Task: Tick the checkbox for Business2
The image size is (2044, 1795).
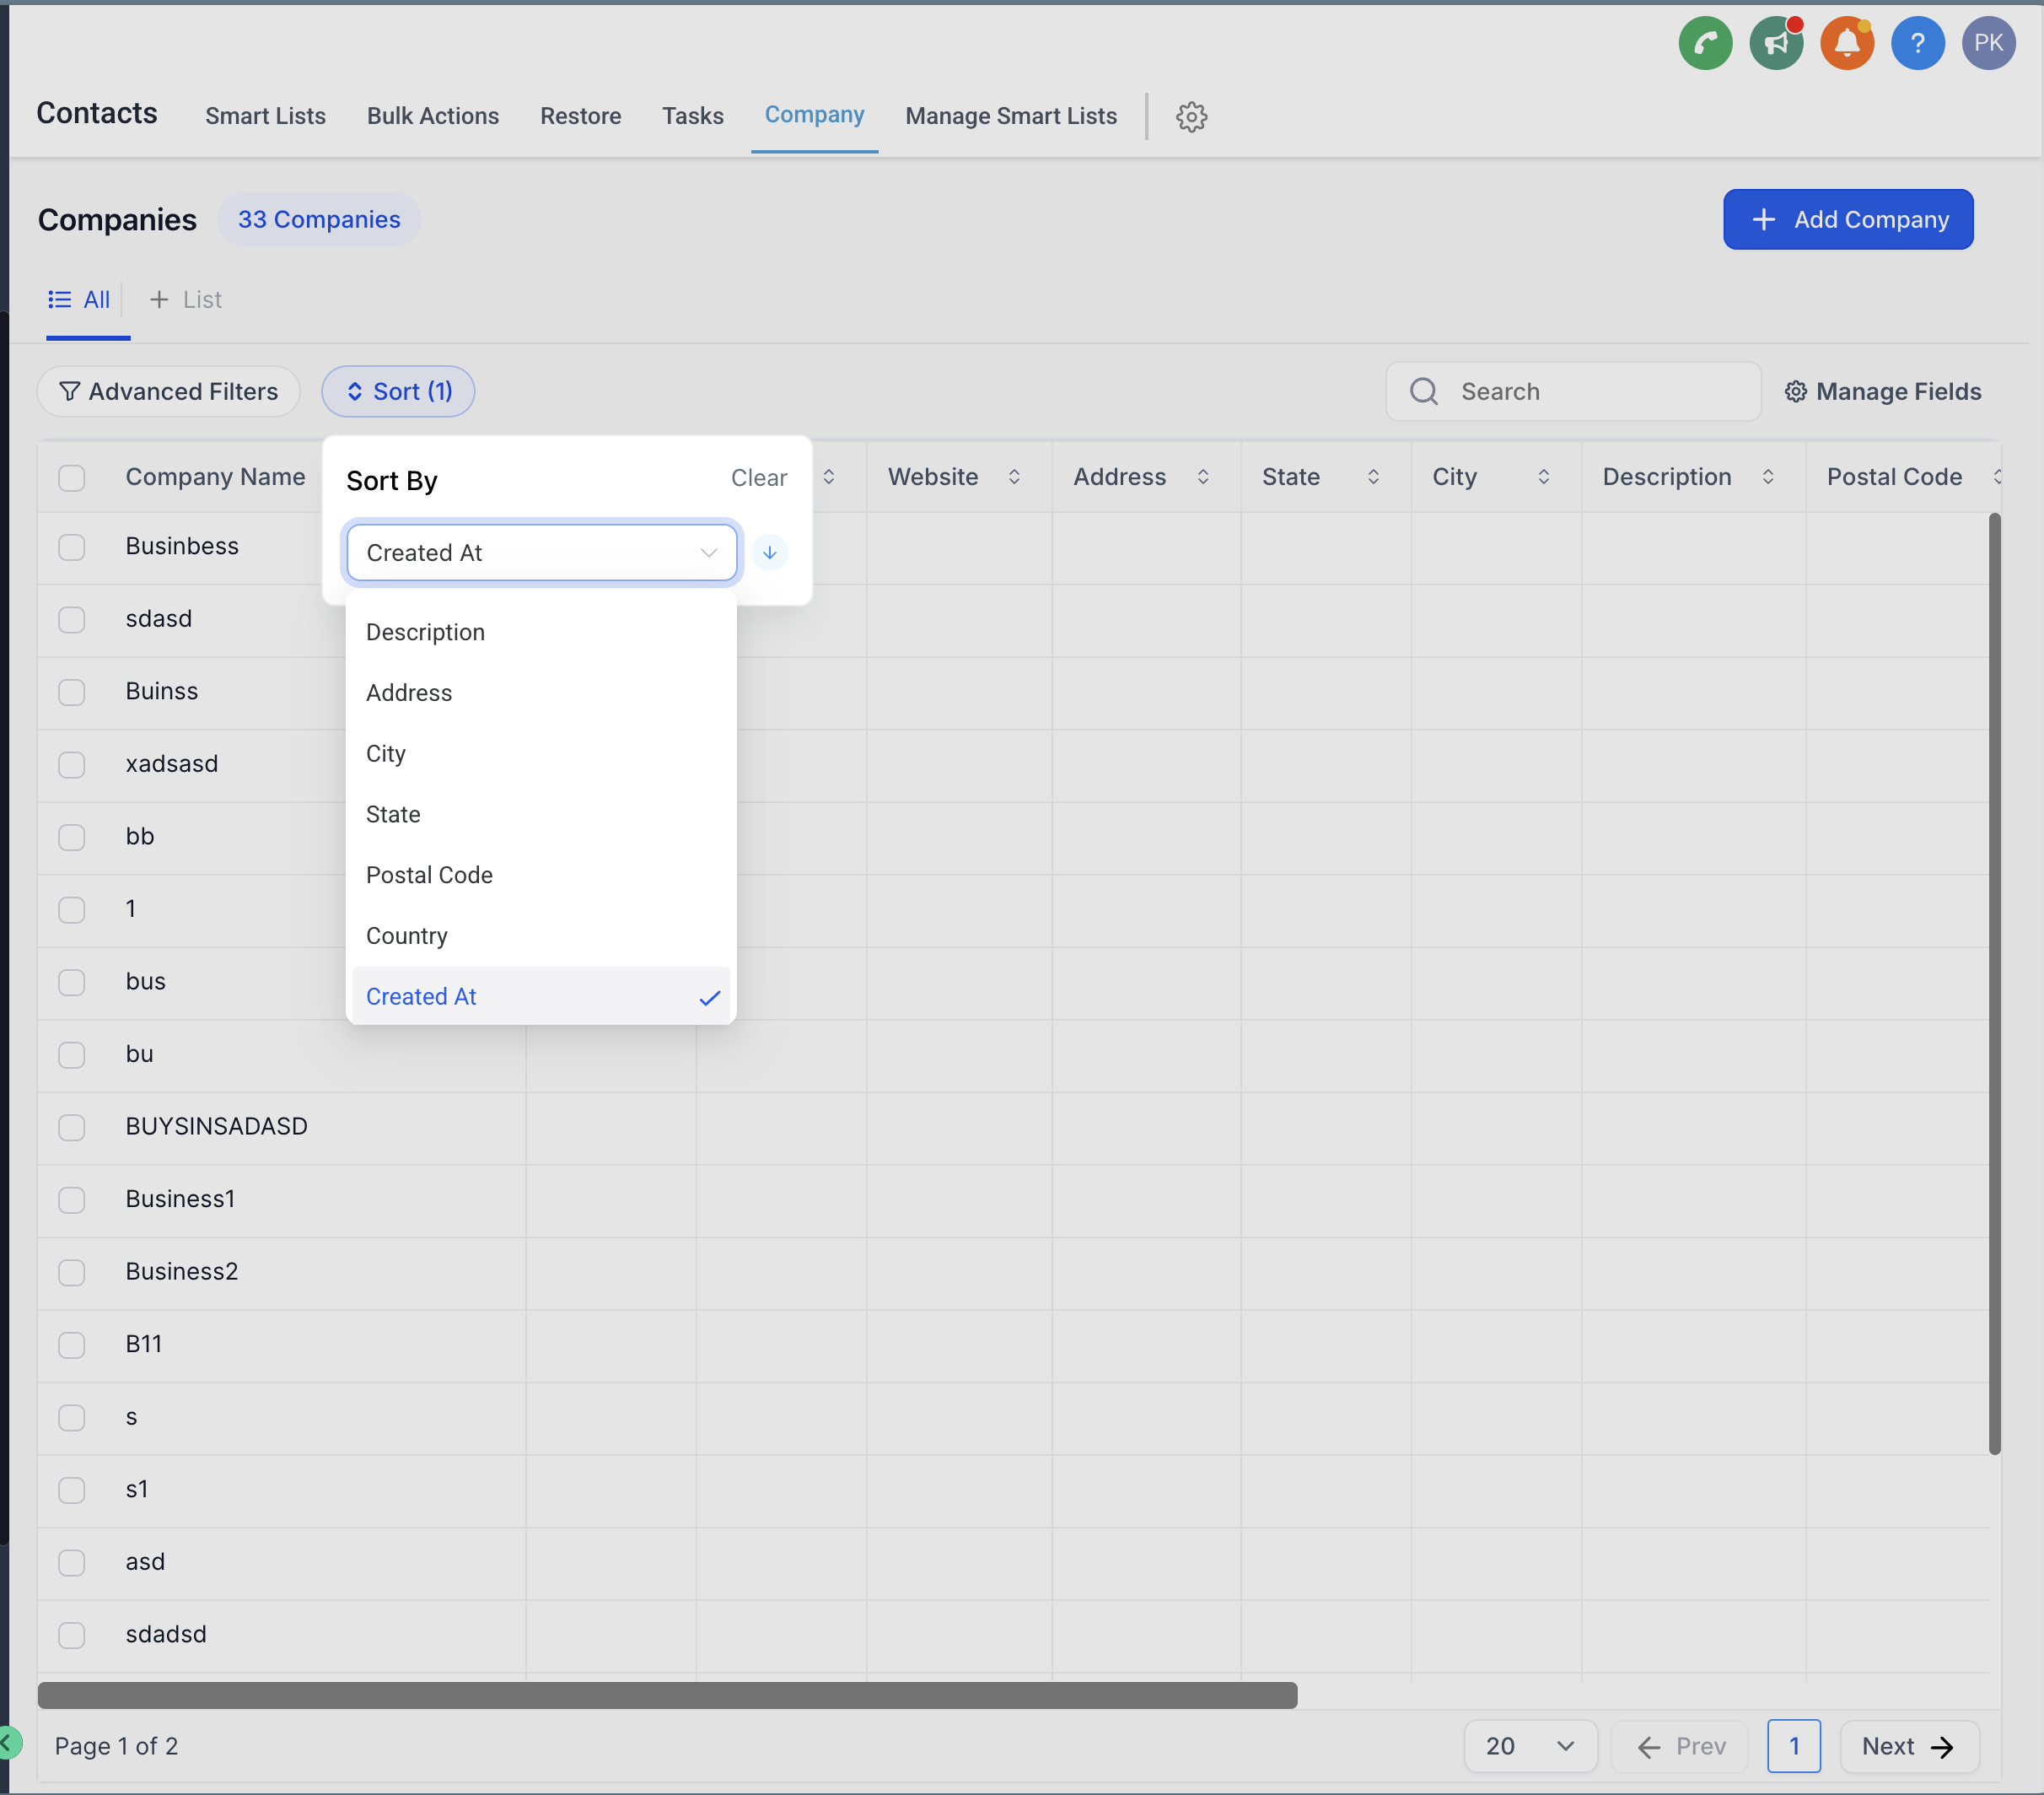Action: (x=71, y=1272)
